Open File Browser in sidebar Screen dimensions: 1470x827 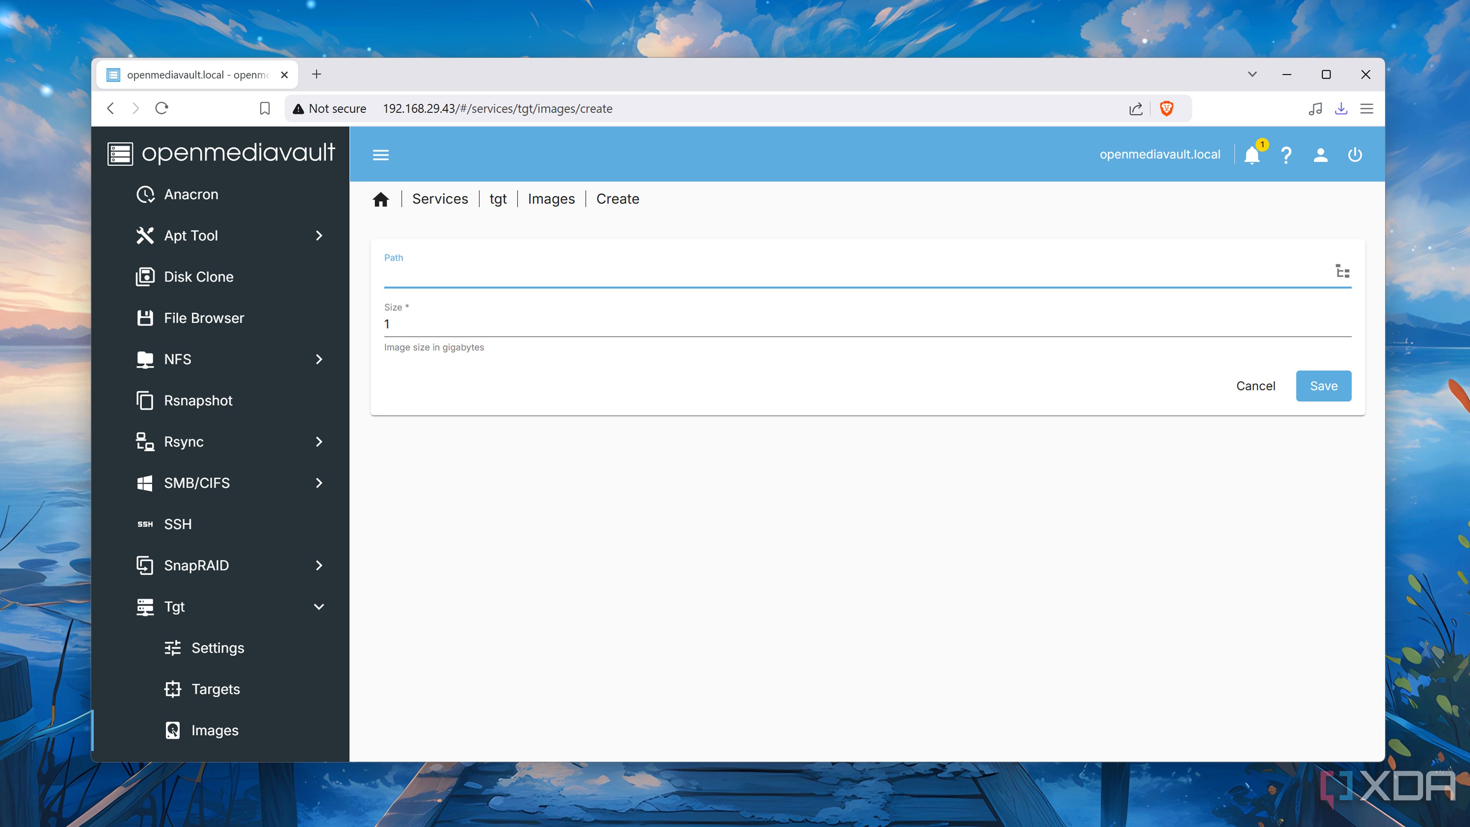point(220,318)
